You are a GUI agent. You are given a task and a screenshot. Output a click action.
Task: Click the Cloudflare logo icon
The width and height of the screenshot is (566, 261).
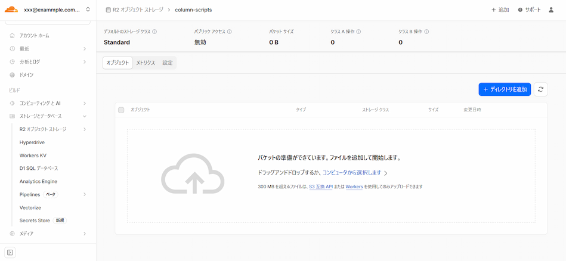(12, 10)
